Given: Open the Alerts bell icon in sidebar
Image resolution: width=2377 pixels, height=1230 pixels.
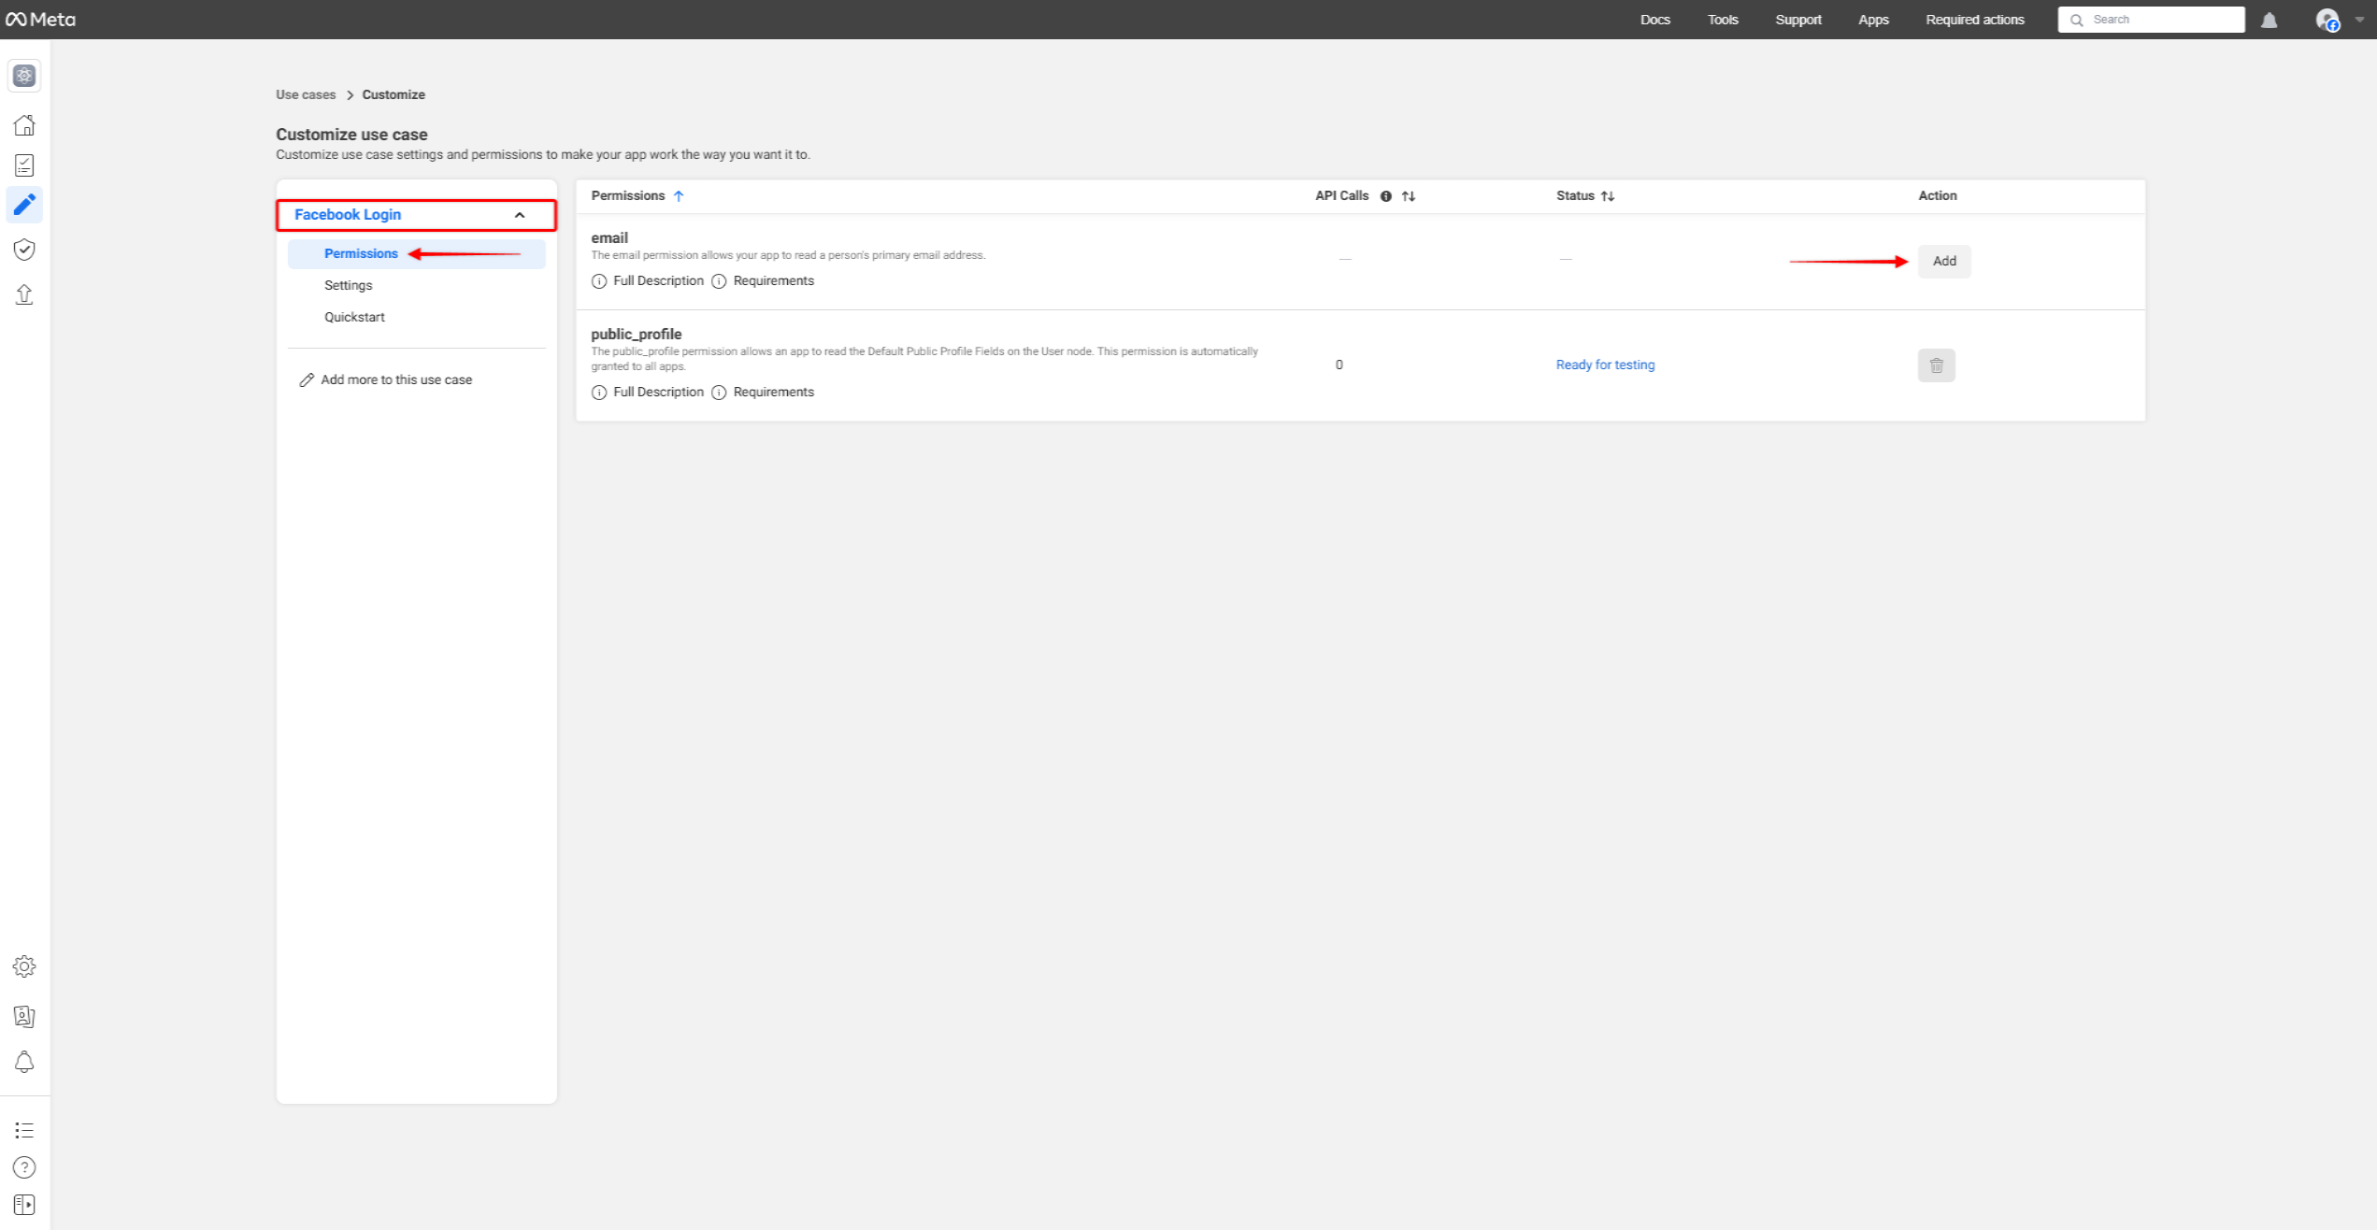Looking at the screenshot, I should click(x=24, y=1062).
